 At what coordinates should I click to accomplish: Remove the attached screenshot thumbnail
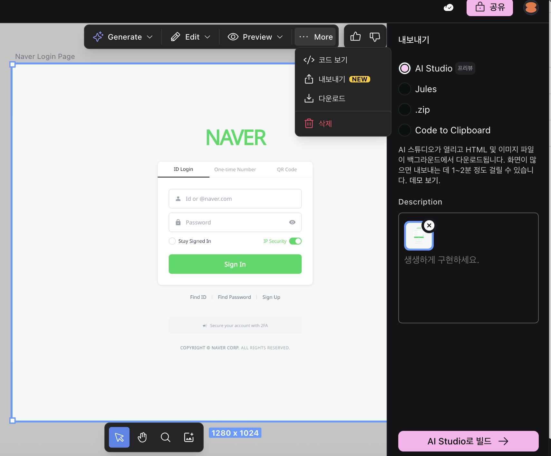[429, 225]
